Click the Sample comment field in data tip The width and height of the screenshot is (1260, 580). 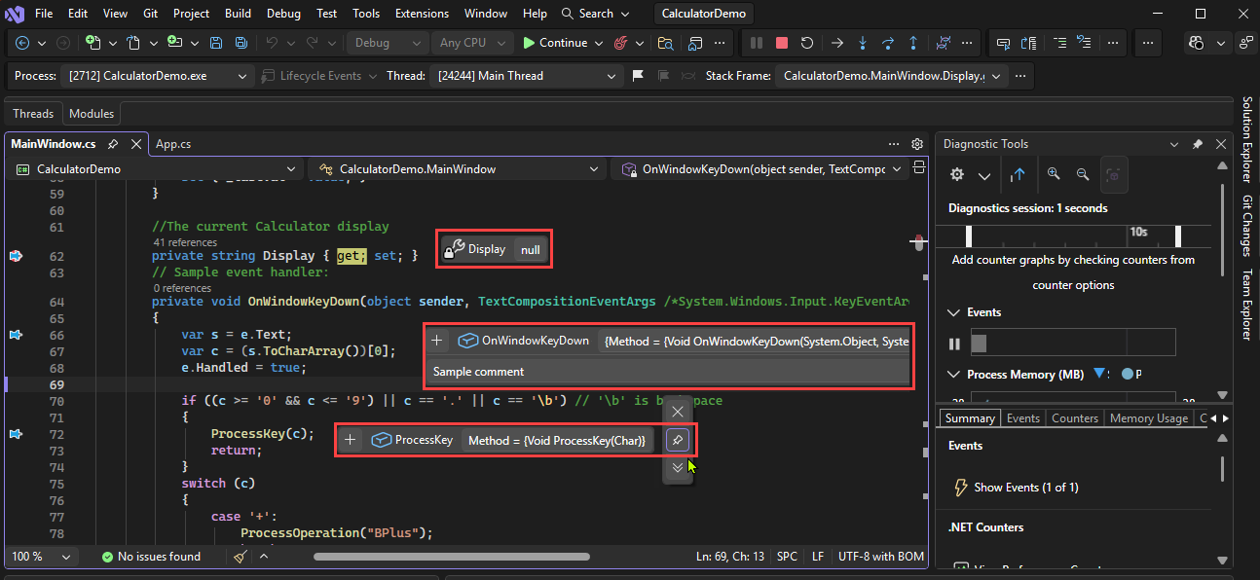click(x=668, y=372)
